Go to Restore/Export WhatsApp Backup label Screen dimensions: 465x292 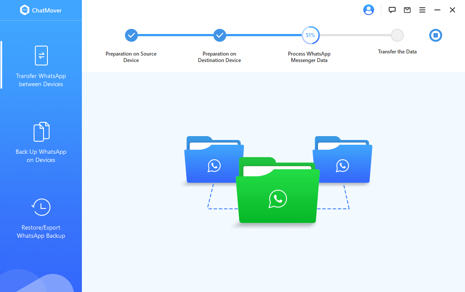[x=41, y=232]
